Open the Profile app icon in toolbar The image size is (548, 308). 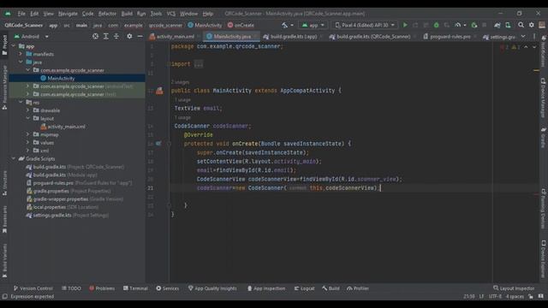click(457, 25)
